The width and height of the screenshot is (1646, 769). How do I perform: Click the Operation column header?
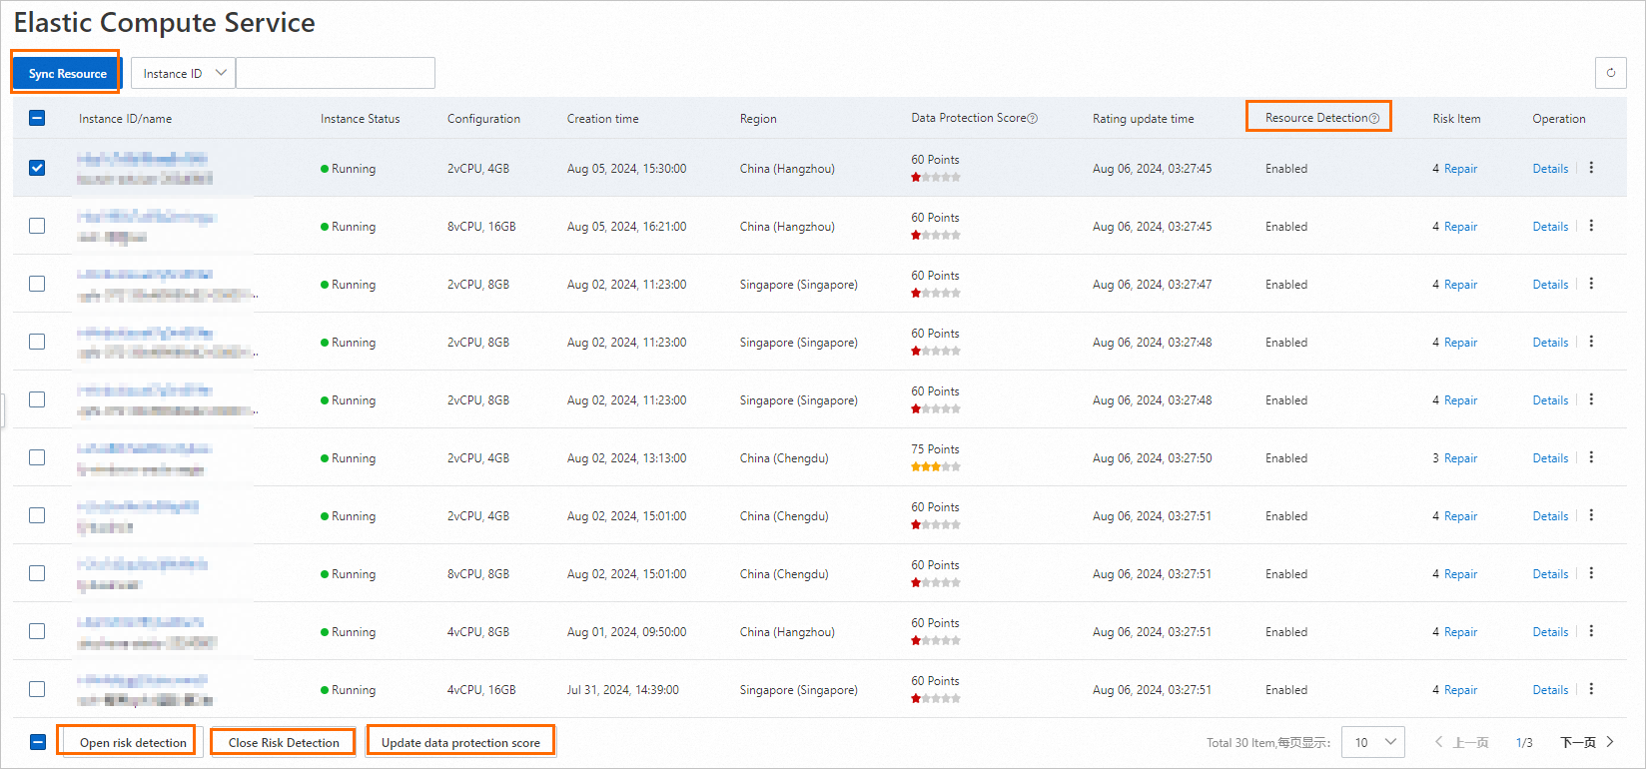[1558, 119]
